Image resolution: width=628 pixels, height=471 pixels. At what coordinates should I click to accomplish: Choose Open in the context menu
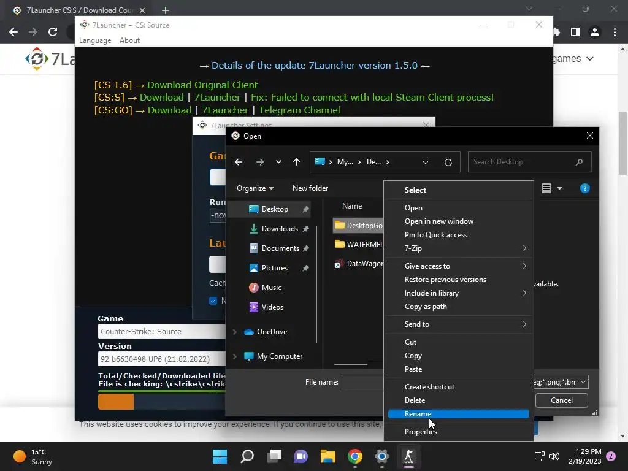coord(459,208)
